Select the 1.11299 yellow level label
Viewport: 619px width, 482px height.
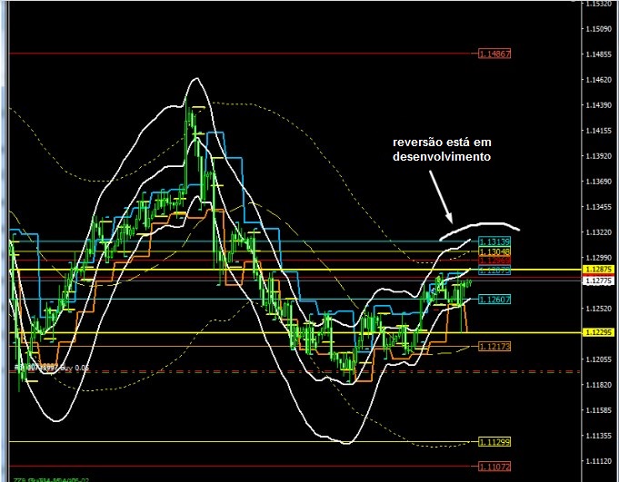[x=494, y=442]
